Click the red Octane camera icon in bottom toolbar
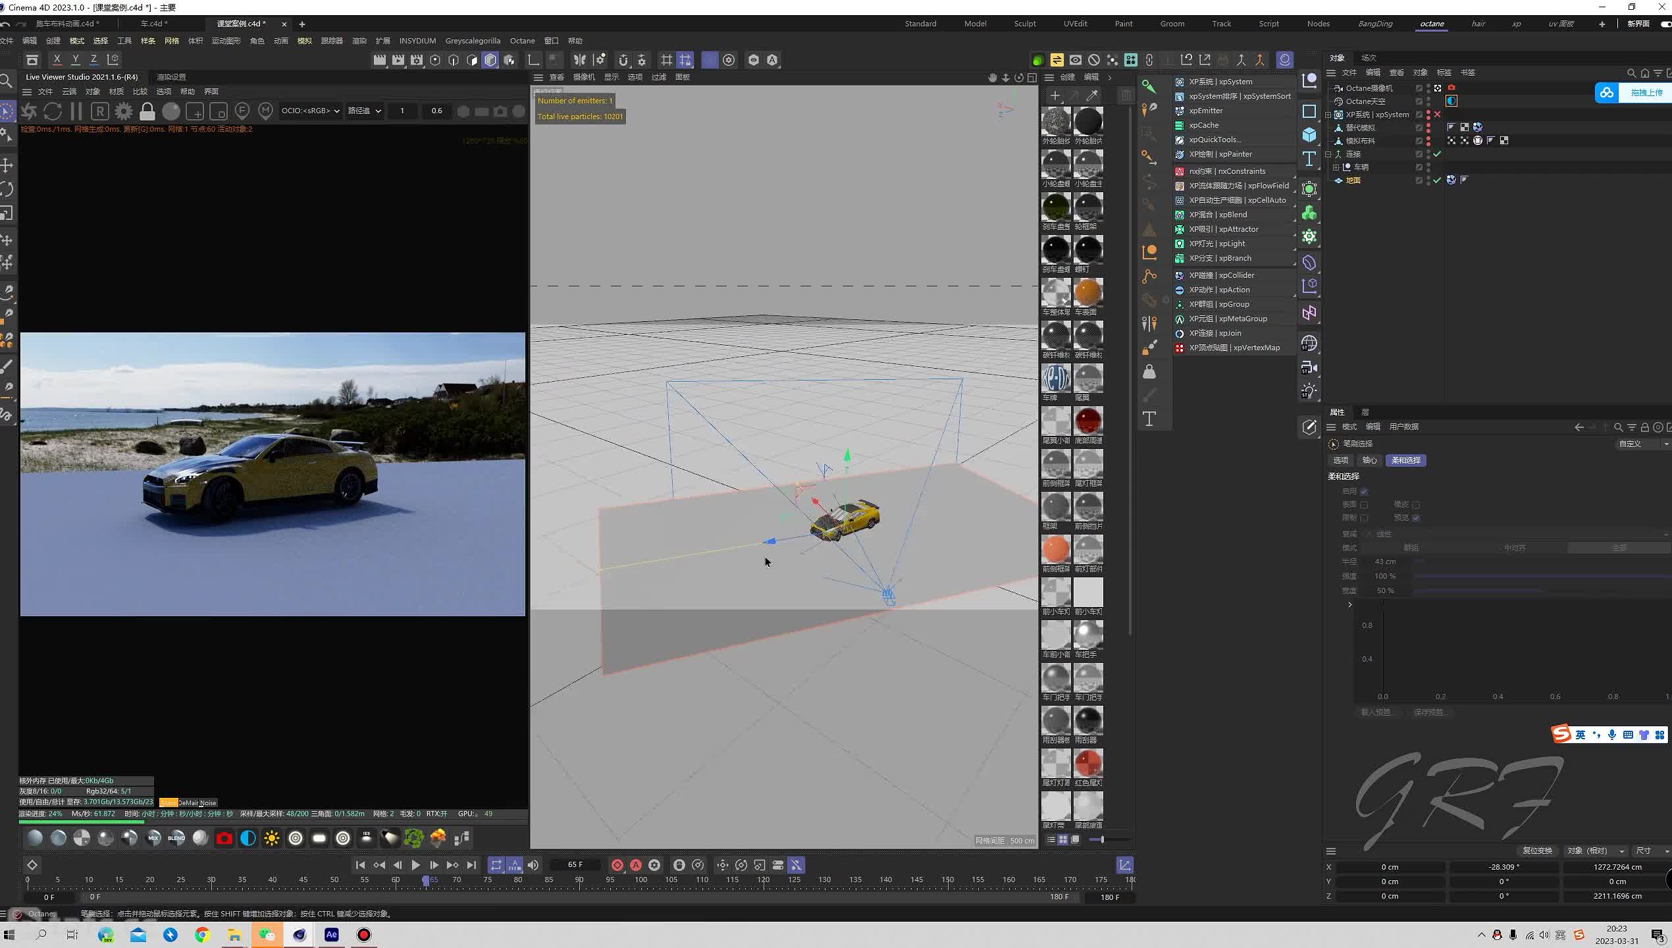Viewport: 1672px width, 948px height. click(x=224, y=838)
